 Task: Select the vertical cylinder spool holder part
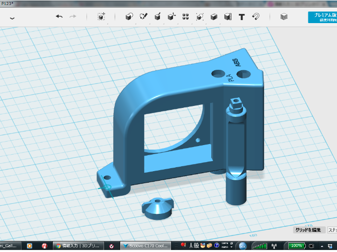coord(236,151)
